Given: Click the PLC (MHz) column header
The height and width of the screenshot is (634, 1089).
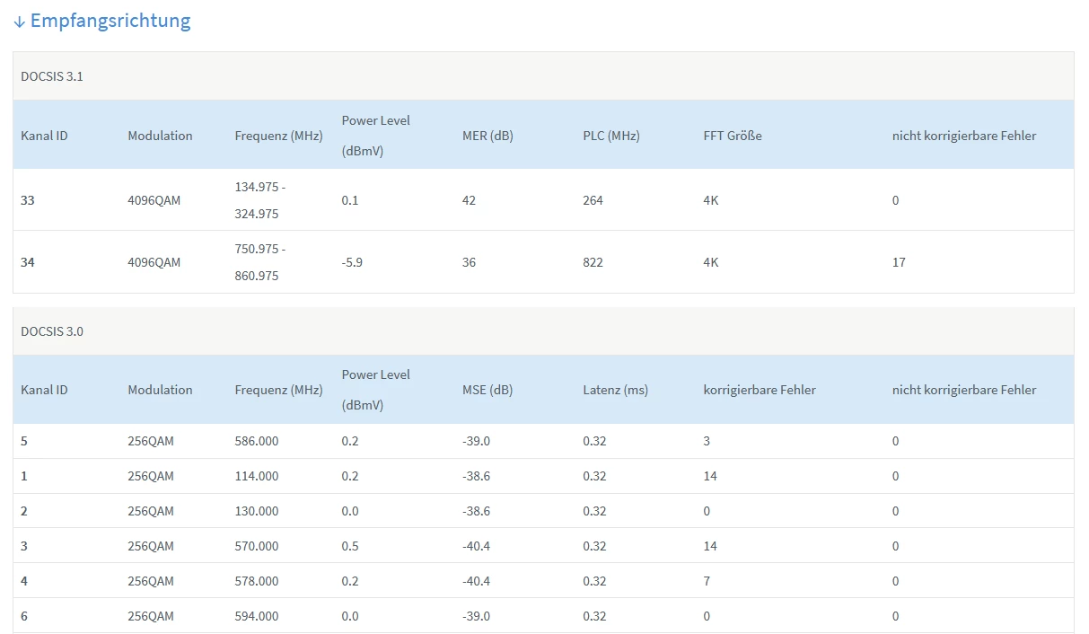Looking at the screenshot, I should 610,136.
